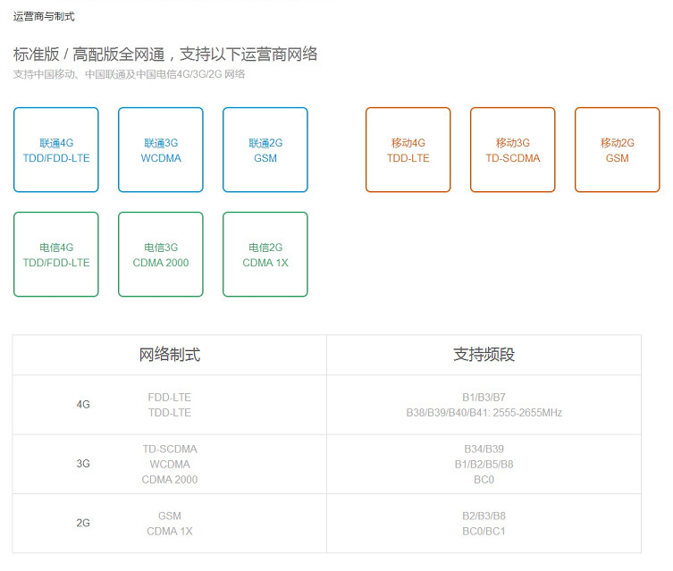Click the 支持频段 table header
Image resolution: width=673 pixels, height=571 pixels.
(484, 355)
